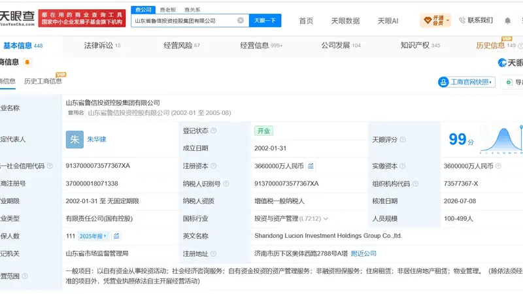Screen dimensions: 523x294
Task: Expand the 开通会员 dropdown arrow
Action: pyautogui.click(x=448, y=21)
